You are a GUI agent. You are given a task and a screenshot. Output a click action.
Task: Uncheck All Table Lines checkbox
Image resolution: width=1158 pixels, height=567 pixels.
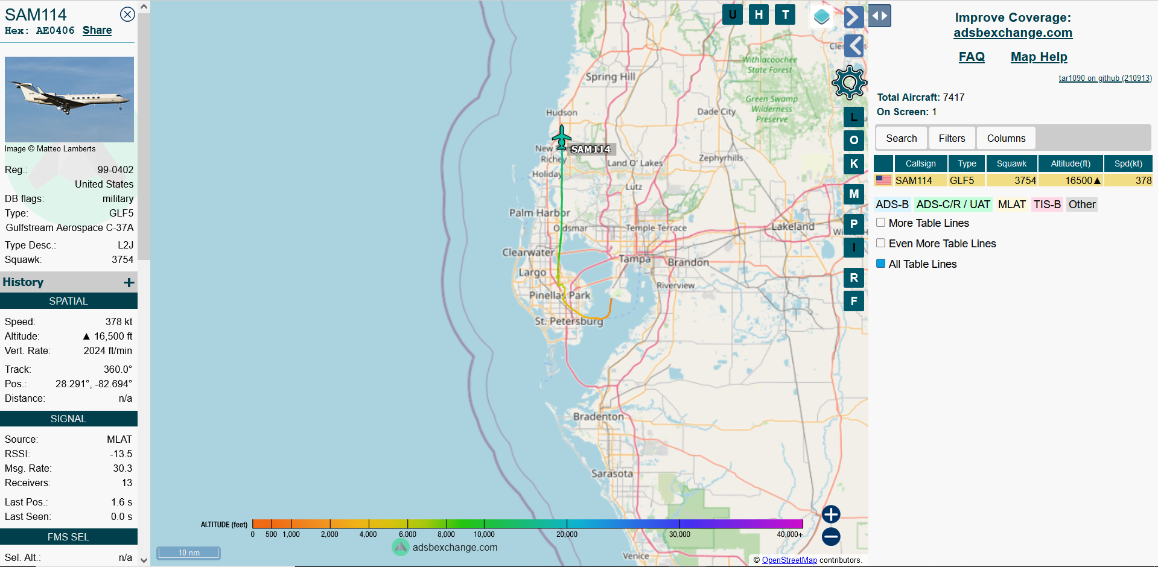(x=880, y=264)
